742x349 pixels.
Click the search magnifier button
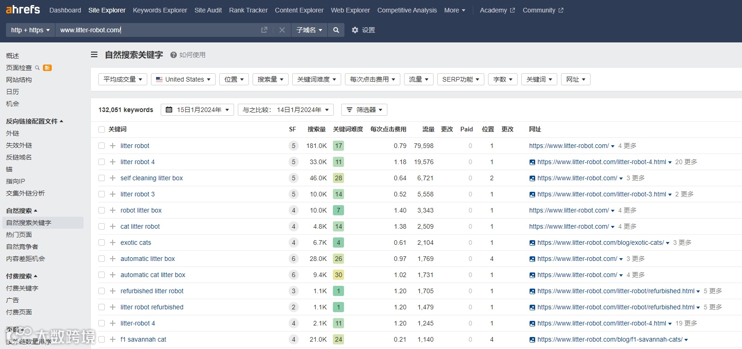tap(336, 30)
